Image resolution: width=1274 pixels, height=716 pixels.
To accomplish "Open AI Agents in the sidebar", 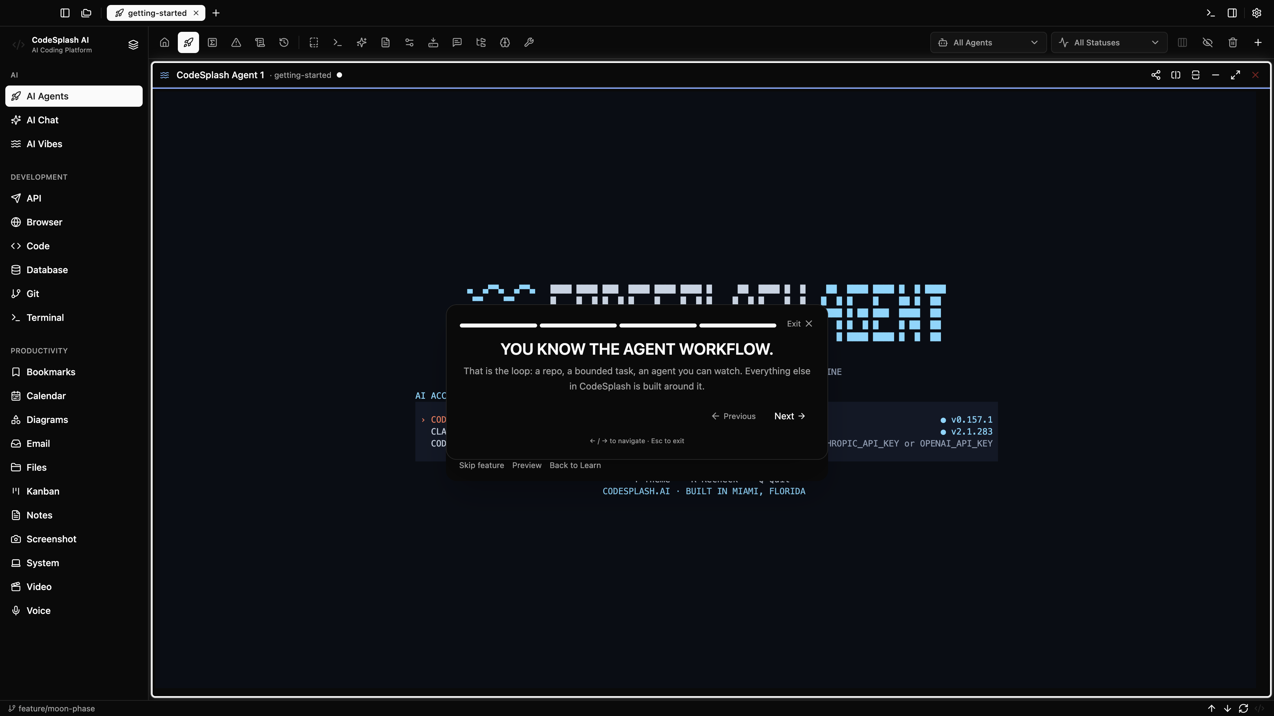I will pyautogui.click(x=74, y=96).
